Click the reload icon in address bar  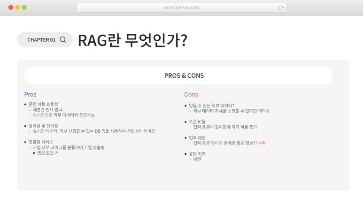click(280, 8)
